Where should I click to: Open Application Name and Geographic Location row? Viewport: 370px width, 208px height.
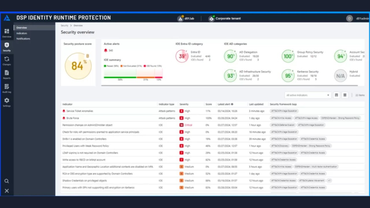(x=213, y=167)
